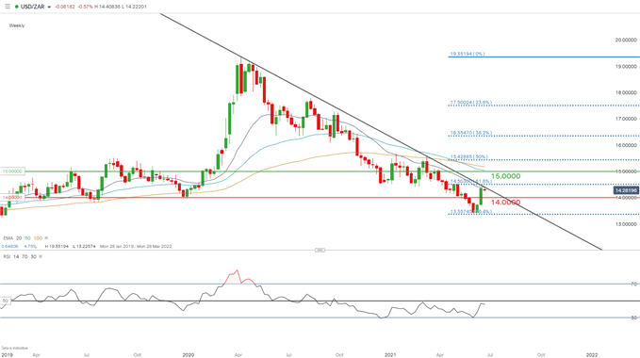Click the price change value -0.08182
640x358 pixels.
click(x=65, y=7)
